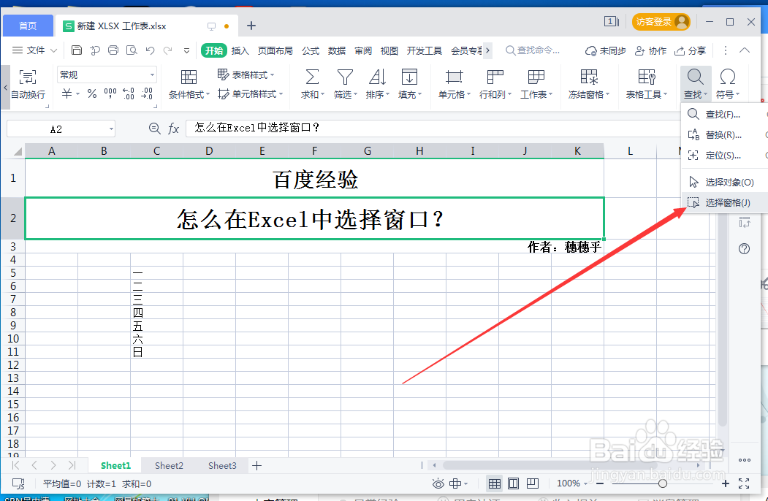768x501 pixels.
Task: Choose 选择窗格(J) from Find menu
Action: tap(724, 202)
